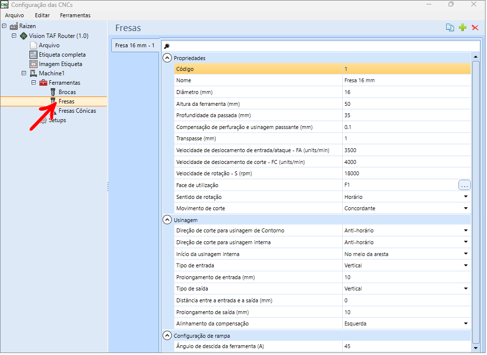
Task: Open Início da usinagem interna dropdown
Action: coord(465,254)
